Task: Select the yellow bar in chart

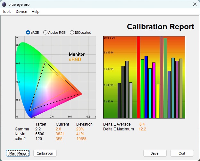Action: click(158, 101)
